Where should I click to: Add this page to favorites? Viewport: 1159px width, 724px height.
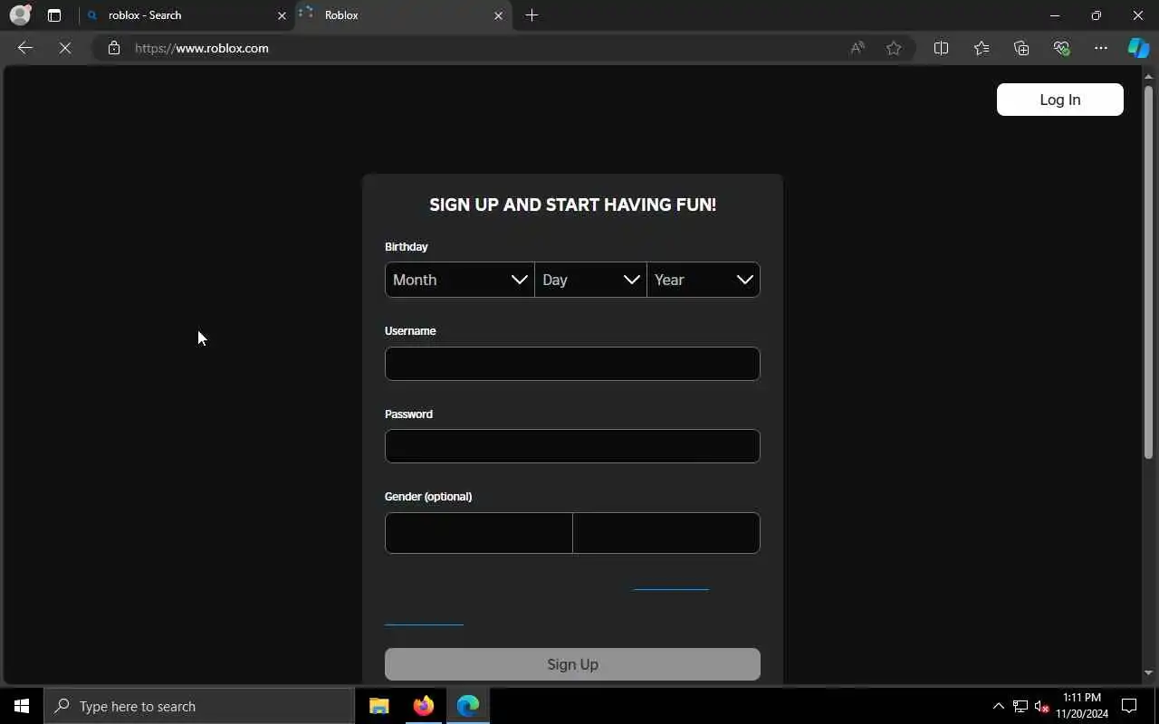click(894, 48)
